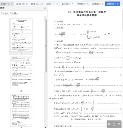Click the thumbnail panel scroll down arrow
Image resolution: width=123 pixels, height=128 pixels.
pos(46,127)
